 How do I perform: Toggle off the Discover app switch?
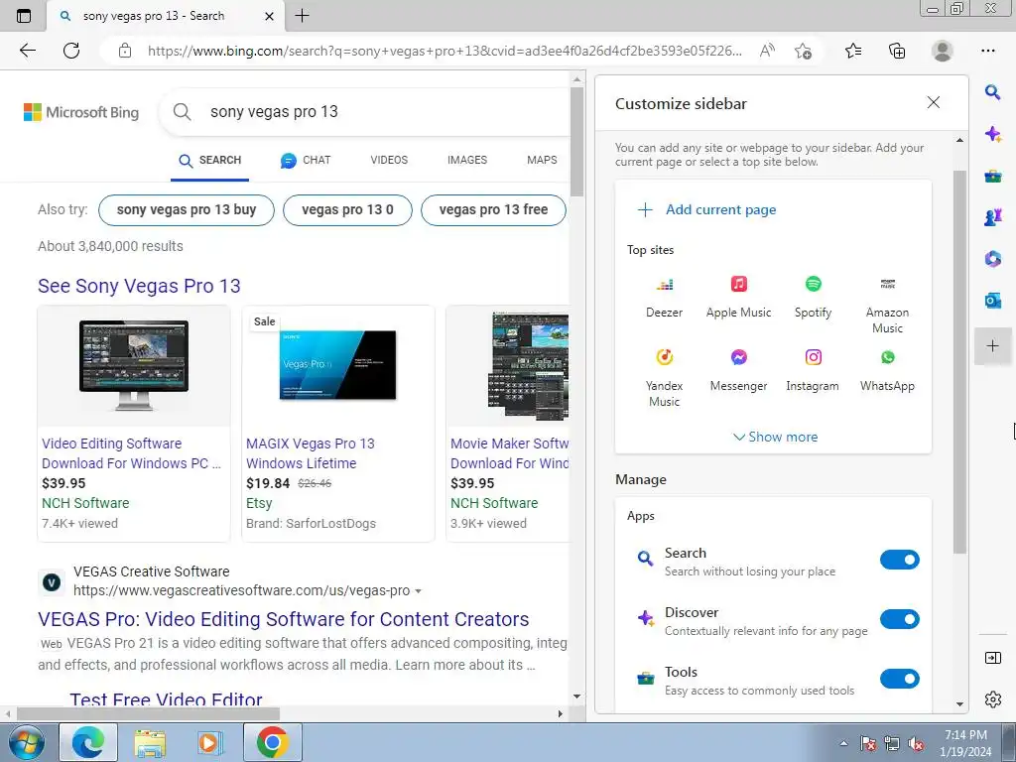click(x=899, y=619)
